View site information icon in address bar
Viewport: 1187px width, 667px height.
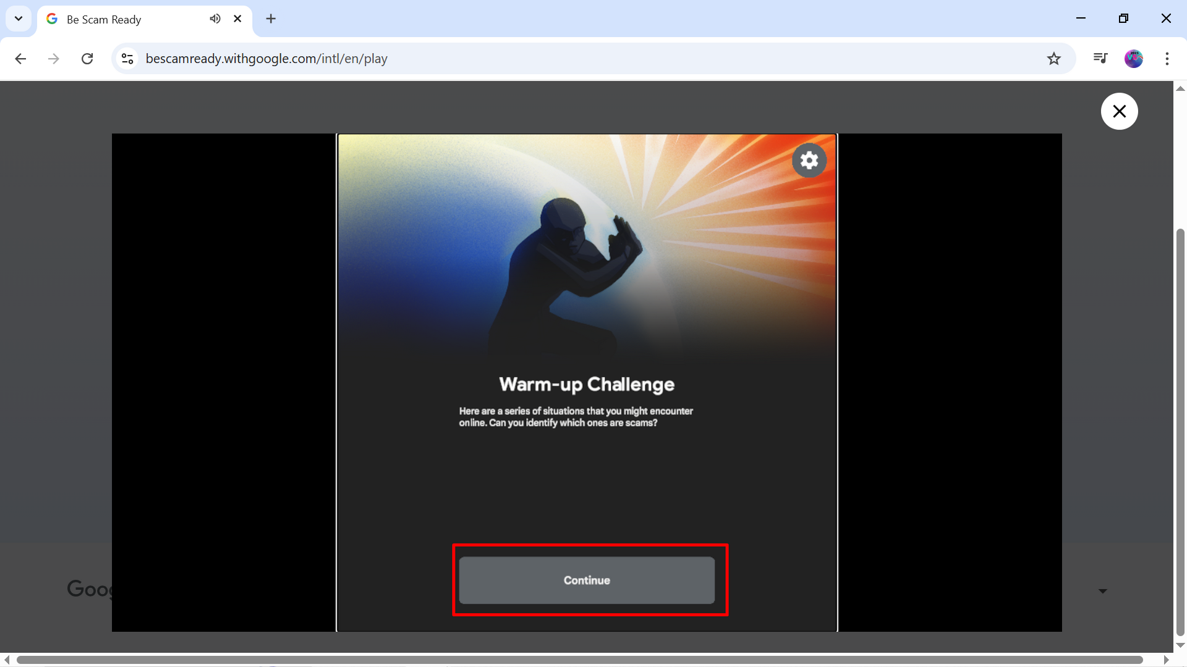(127, 59)
